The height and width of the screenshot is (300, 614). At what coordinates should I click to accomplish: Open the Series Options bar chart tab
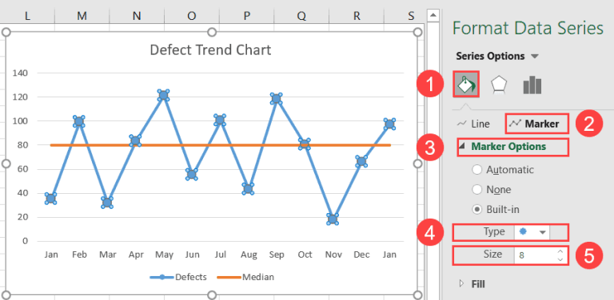532,85
